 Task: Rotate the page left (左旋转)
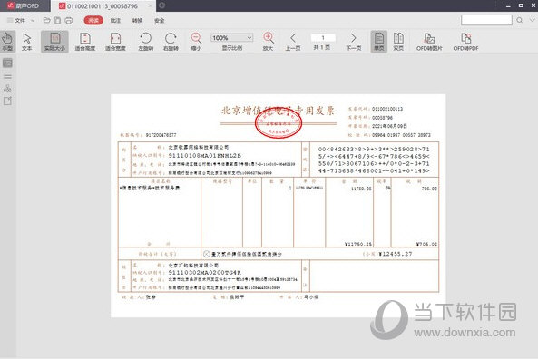tap(145, 42)
